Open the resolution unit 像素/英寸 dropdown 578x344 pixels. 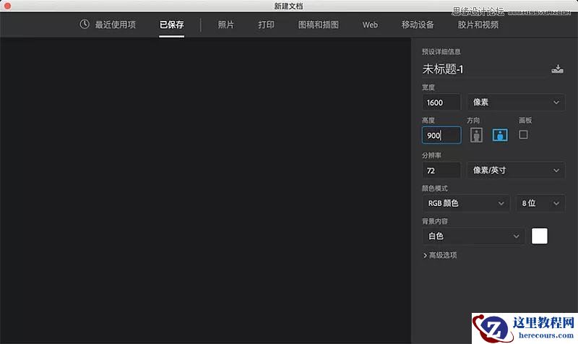[x=516, y=170]
